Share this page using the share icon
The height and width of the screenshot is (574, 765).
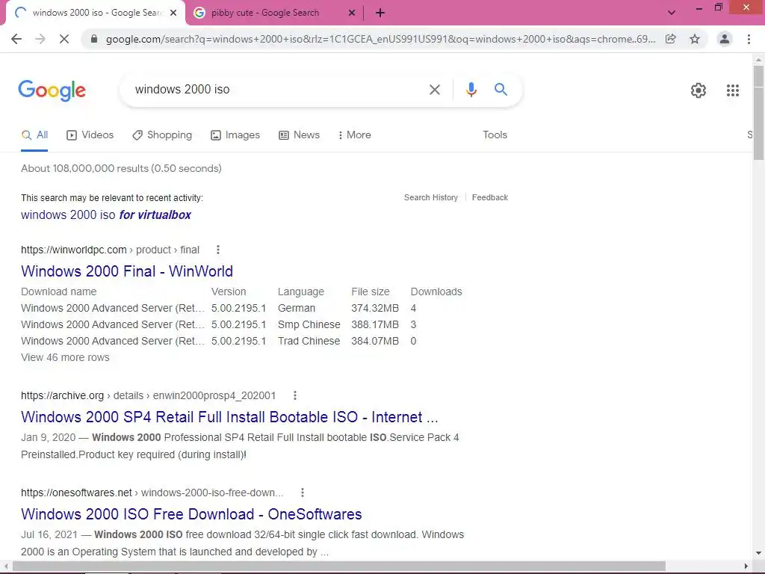(671, 39)
